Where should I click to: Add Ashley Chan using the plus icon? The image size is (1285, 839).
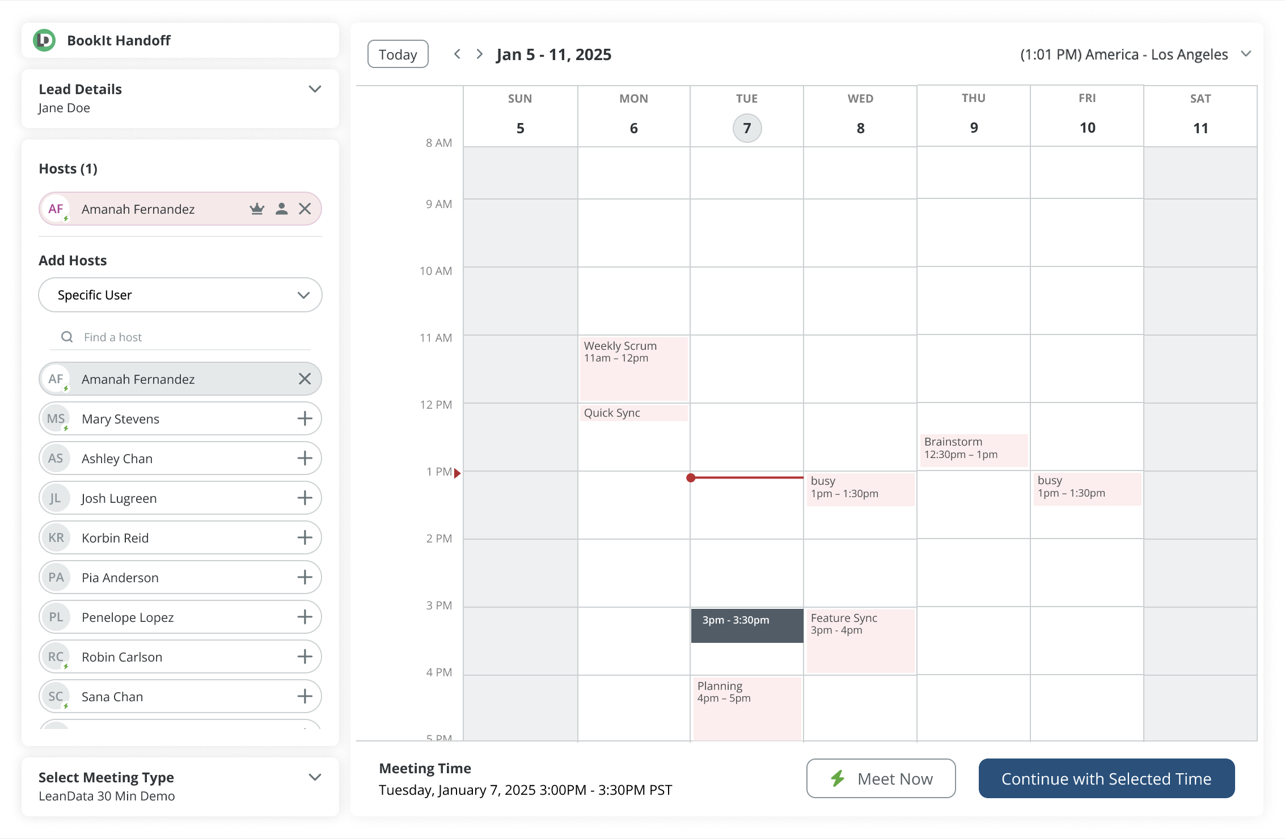(305, 458)
